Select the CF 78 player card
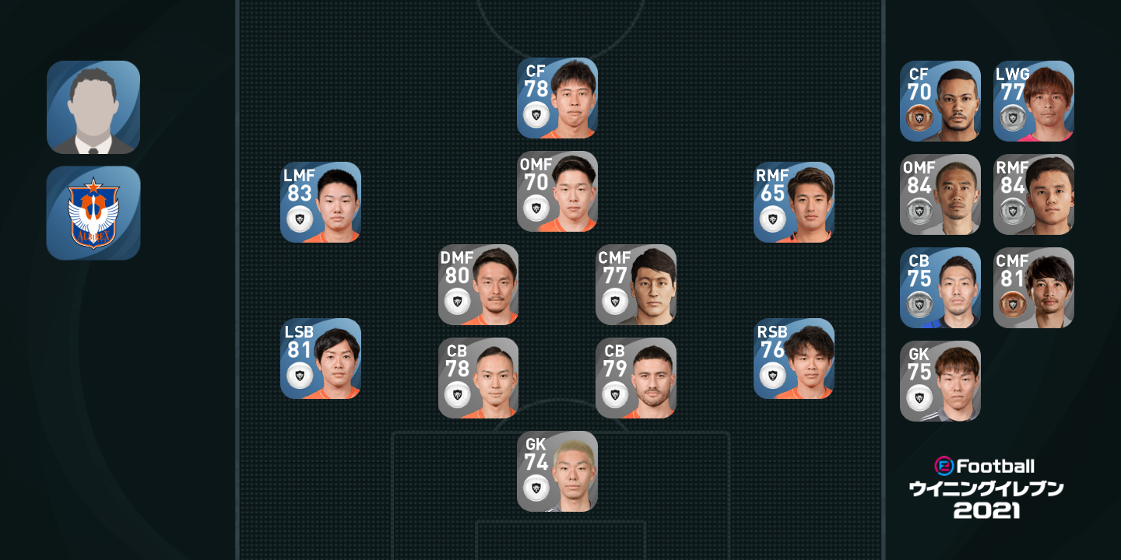The height and width of the screenshot is (560, 1121). [557, 98]
